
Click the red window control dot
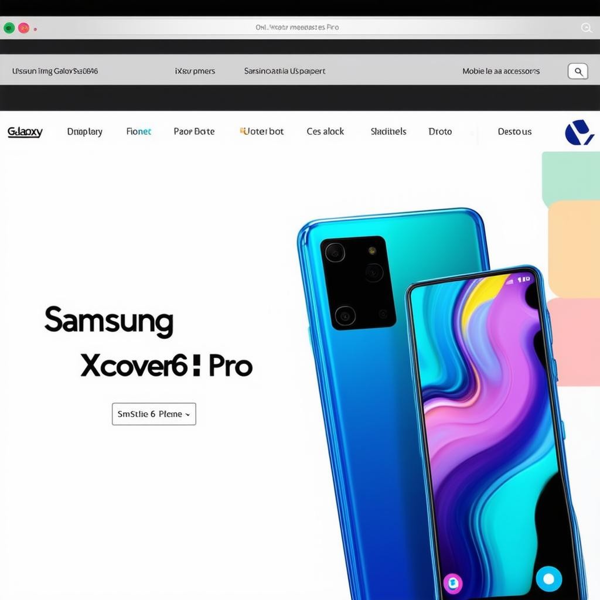point(23,28)
